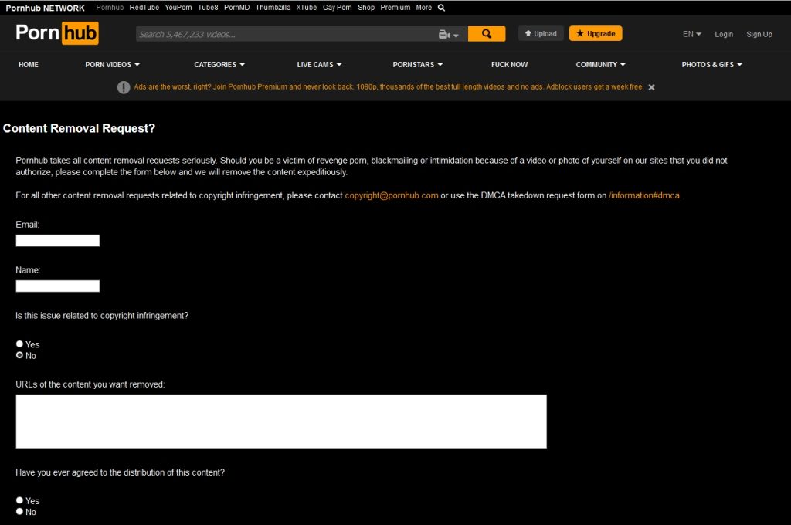The height and width of the screenshot is (525, 791).
Task: Dismiss the premium ad notice banner
Action: (651, 87)
